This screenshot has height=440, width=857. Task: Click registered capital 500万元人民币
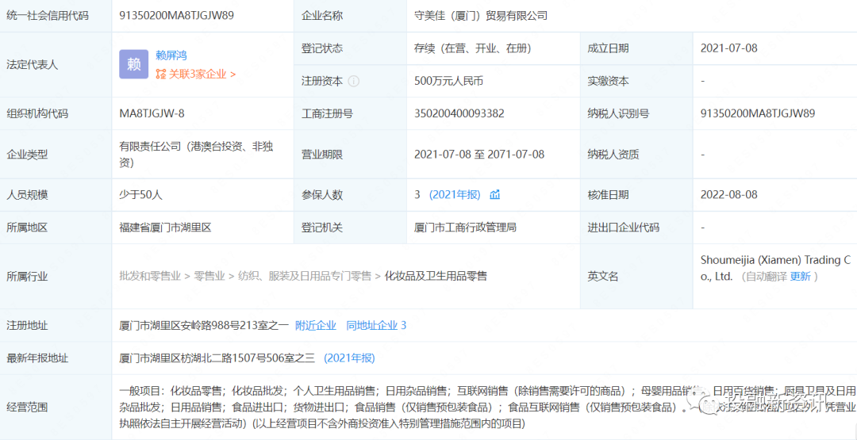448,82
